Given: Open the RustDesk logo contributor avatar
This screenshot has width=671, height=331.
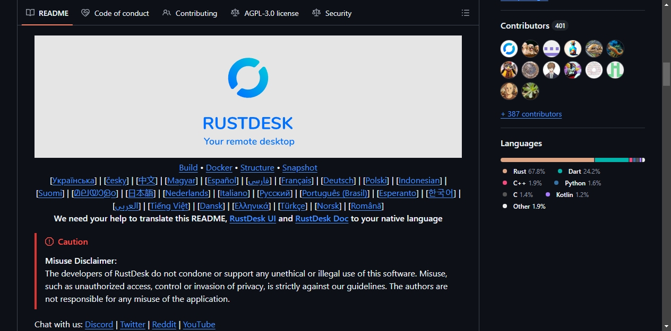Looking at the screenshot, I should point(509,49).
